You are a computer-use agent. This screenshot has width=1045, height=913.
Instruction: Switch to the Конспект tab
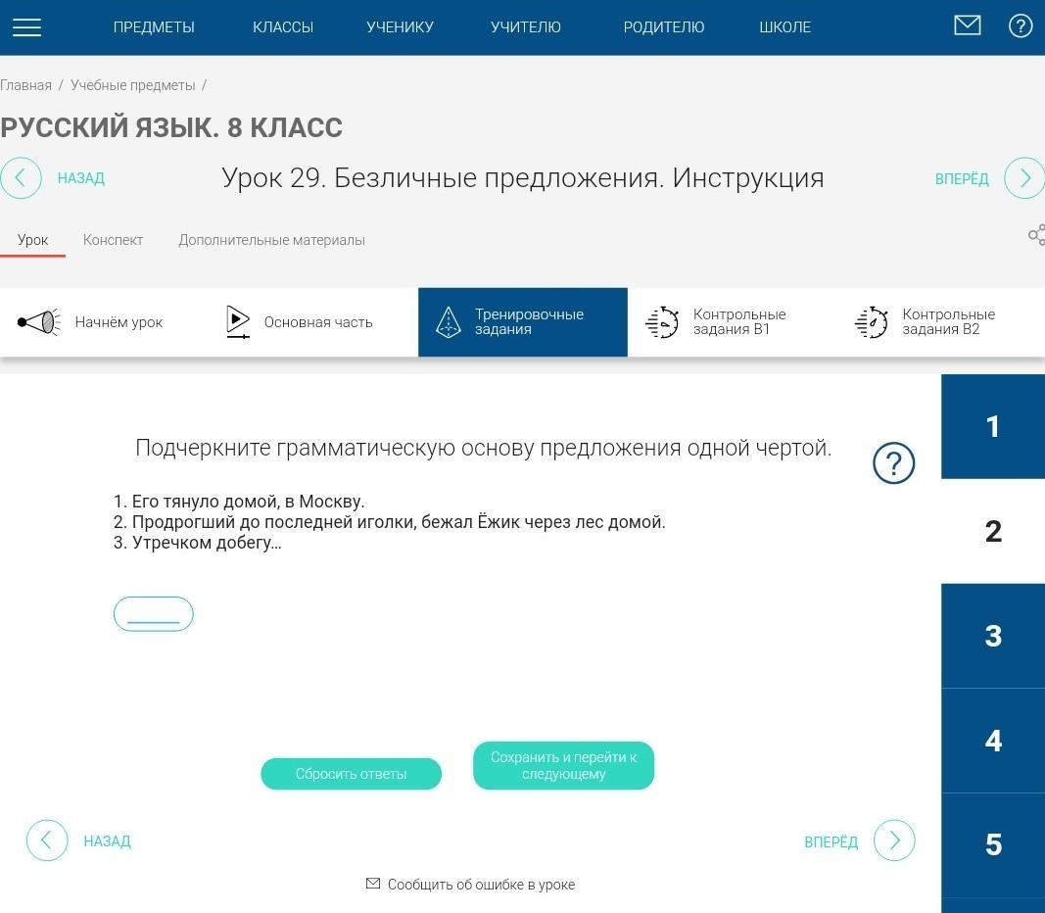(113, 240)
